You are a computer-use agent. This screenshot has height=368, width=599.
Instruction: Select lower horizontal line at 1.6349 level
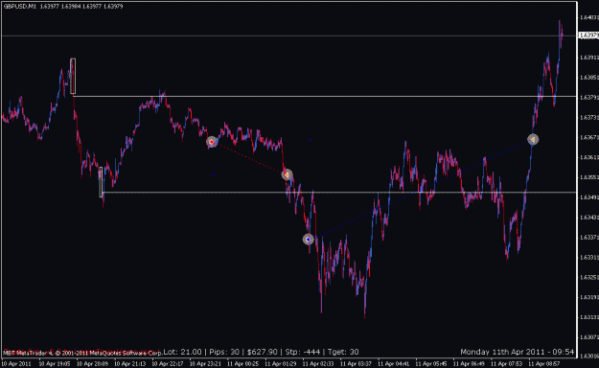339,193
